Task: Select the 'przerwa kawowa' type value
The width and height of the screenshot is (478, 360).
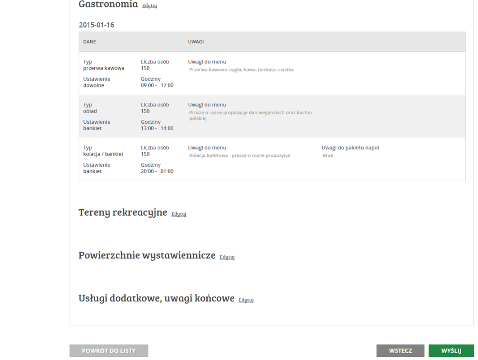Action: [x=104, y=68]
